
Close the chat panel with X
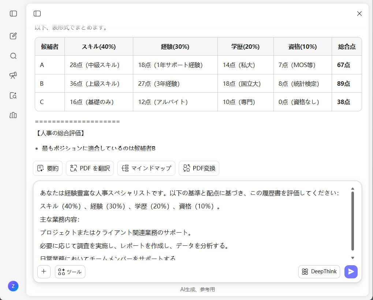coord(359,14)
